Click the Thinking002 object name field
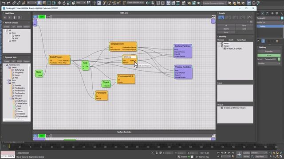 268,18
